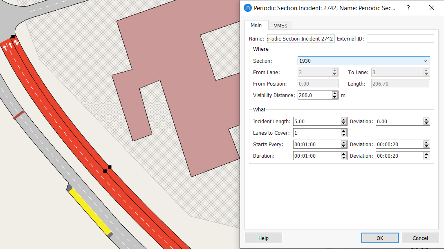
Task: Click the Aimsun logo icon in title bar
Action: point(247,8)
